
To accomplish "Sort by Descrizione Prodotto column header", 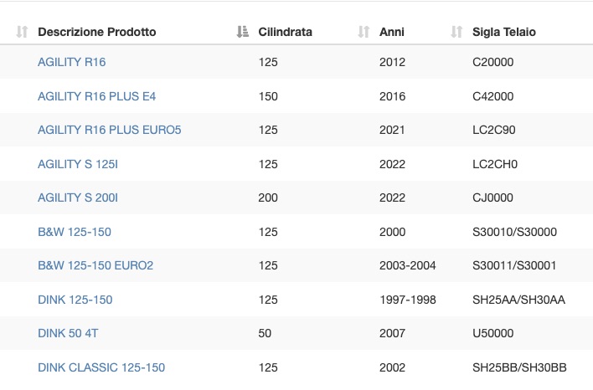I will coord(97,32).
